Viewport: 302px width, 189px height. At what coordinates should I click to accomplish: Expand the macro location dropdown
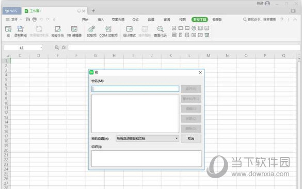(x=177, y=138)
